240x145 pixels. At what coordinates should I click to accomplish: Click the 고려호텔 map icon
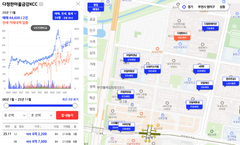[x=112, y=139]
